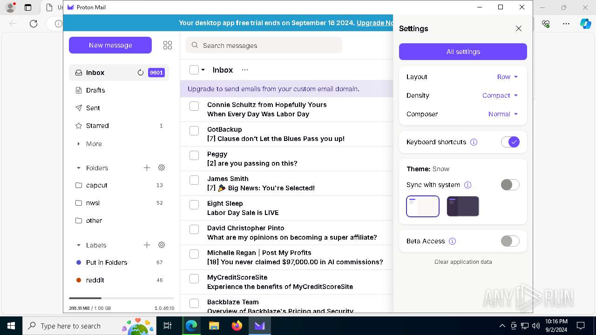Viewport: 596px width, 335px height.
Task: Click the Windows taskbar search box
Action: click(x=89, y=326)
